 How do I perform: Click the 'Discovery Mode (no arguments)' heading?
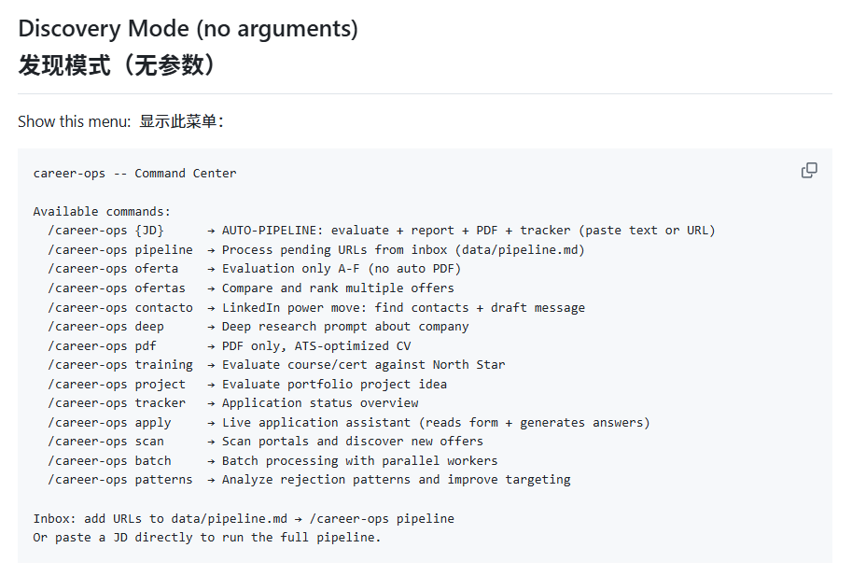(x=188, y=29)
